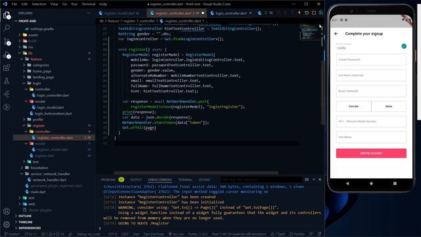Maximize the bottom panel with chevron
Viewport: 421px width, 237px height.
(x=314, y=180)
